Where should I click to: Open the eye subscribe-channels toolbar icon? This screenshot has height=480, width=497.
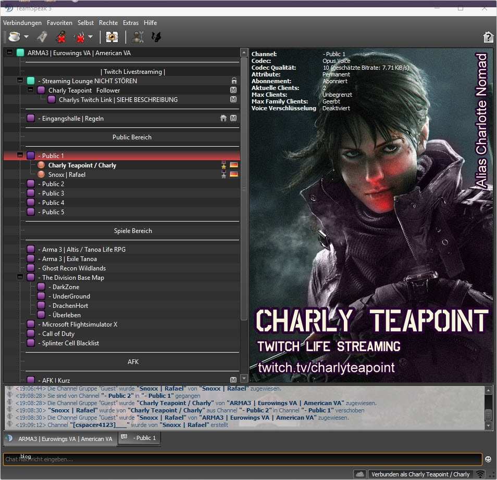[111, 37]
